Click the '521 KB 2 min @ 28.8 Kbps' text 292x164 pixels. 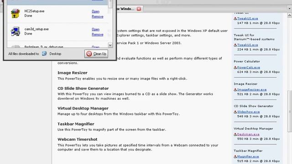[258, 94]
